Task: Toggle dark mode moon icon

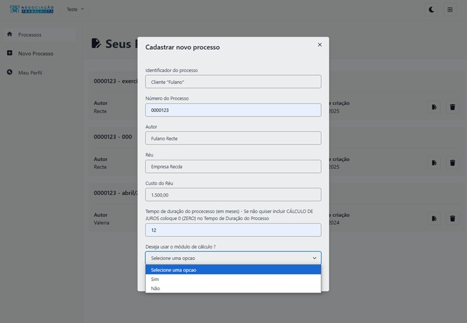Action: [431, 10]
